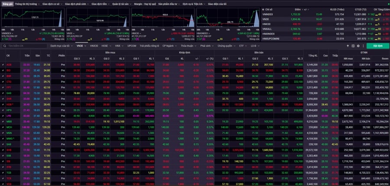Click the pin icon on the STB row
Image resolution: width=390 pixels, height=186 pixels.
point(3,167)
